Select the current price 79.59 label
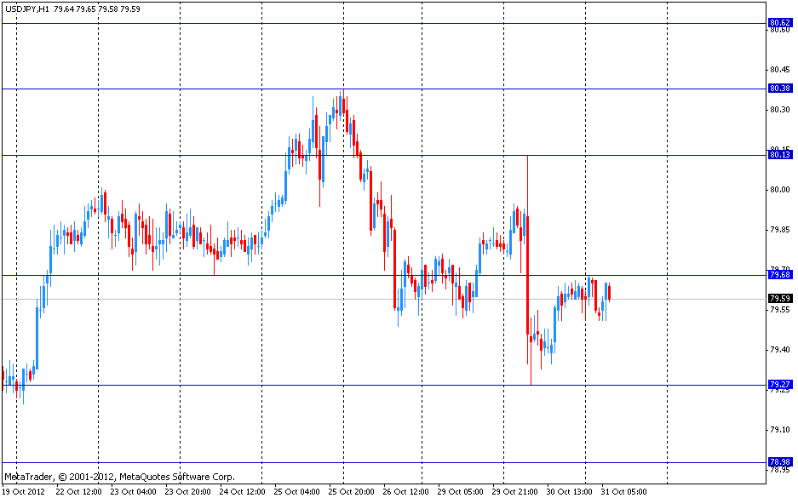This screenshot has height=498, width=798. [x=779, y=299]
